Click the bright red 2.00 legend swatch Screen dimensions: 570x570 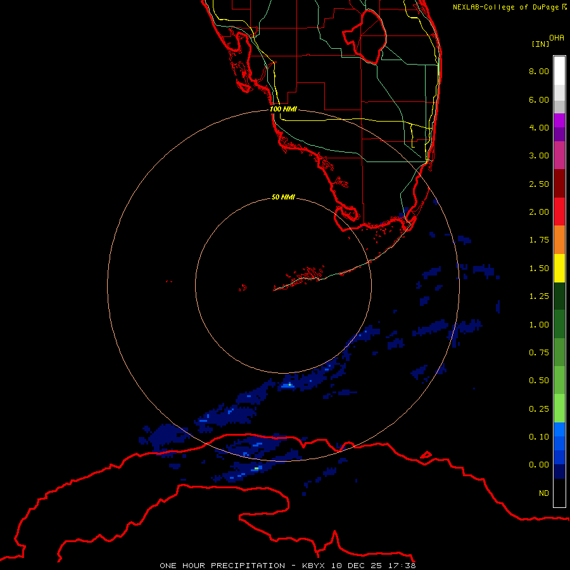click(559, 212)
